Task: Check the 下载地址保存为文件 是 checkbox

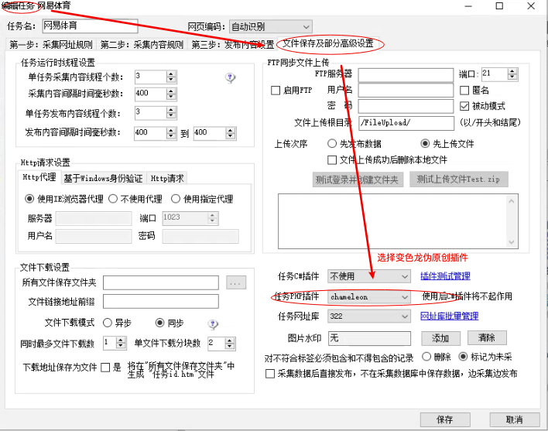Action: (x=105, y=368)
